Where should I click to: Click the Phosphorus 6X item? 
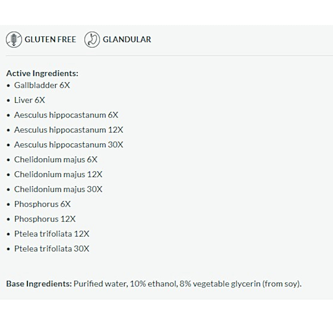(x=42, y=204)
